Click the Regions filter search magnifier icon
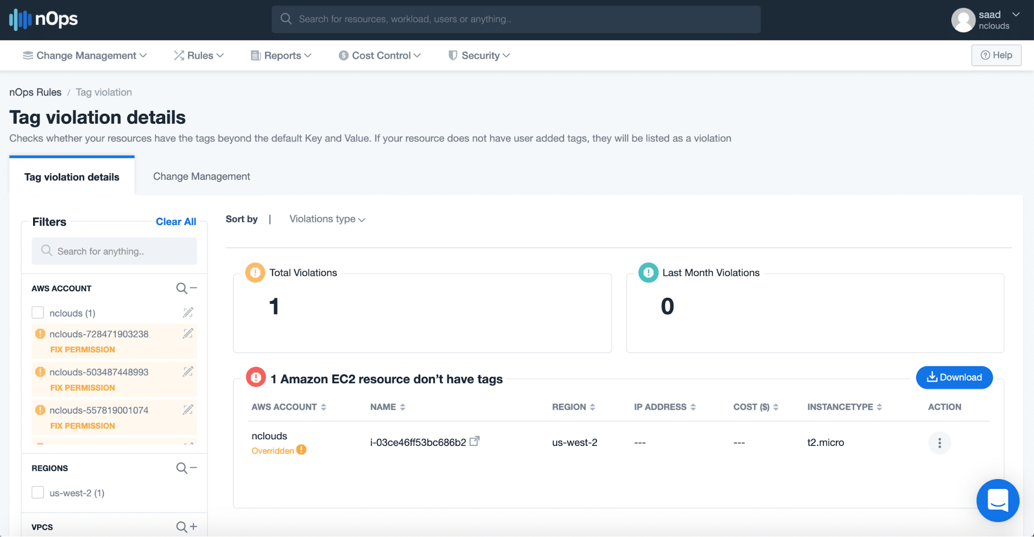 [182, 468]
